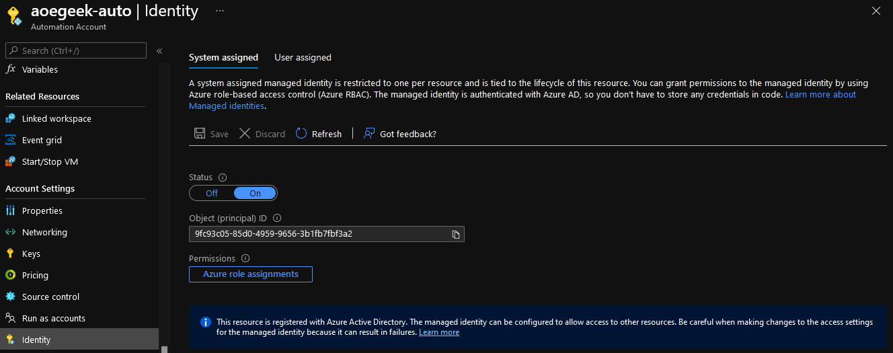Click the Start/Stop VM icon
This screenshot has height=353, width=893.
(x=10, y=161)
